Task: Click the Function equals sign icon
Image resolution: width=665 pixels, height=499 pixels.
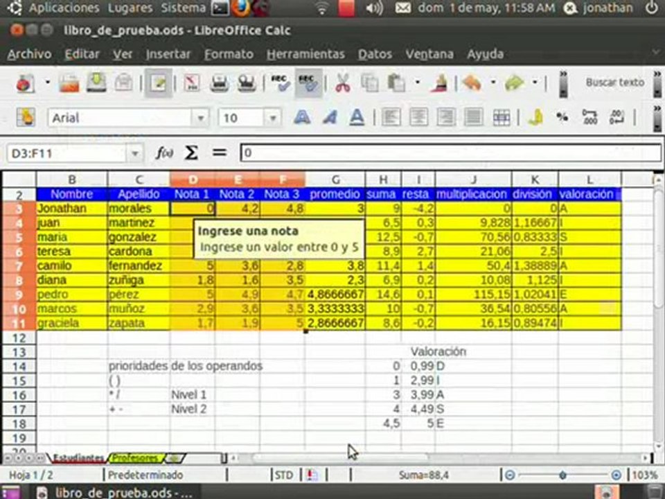Action: point(220,152)
